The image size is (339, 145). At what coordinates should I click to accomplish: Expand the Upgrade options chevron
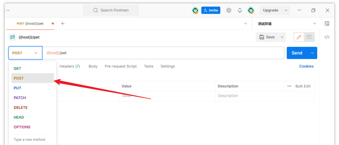(x=286, y=10)
